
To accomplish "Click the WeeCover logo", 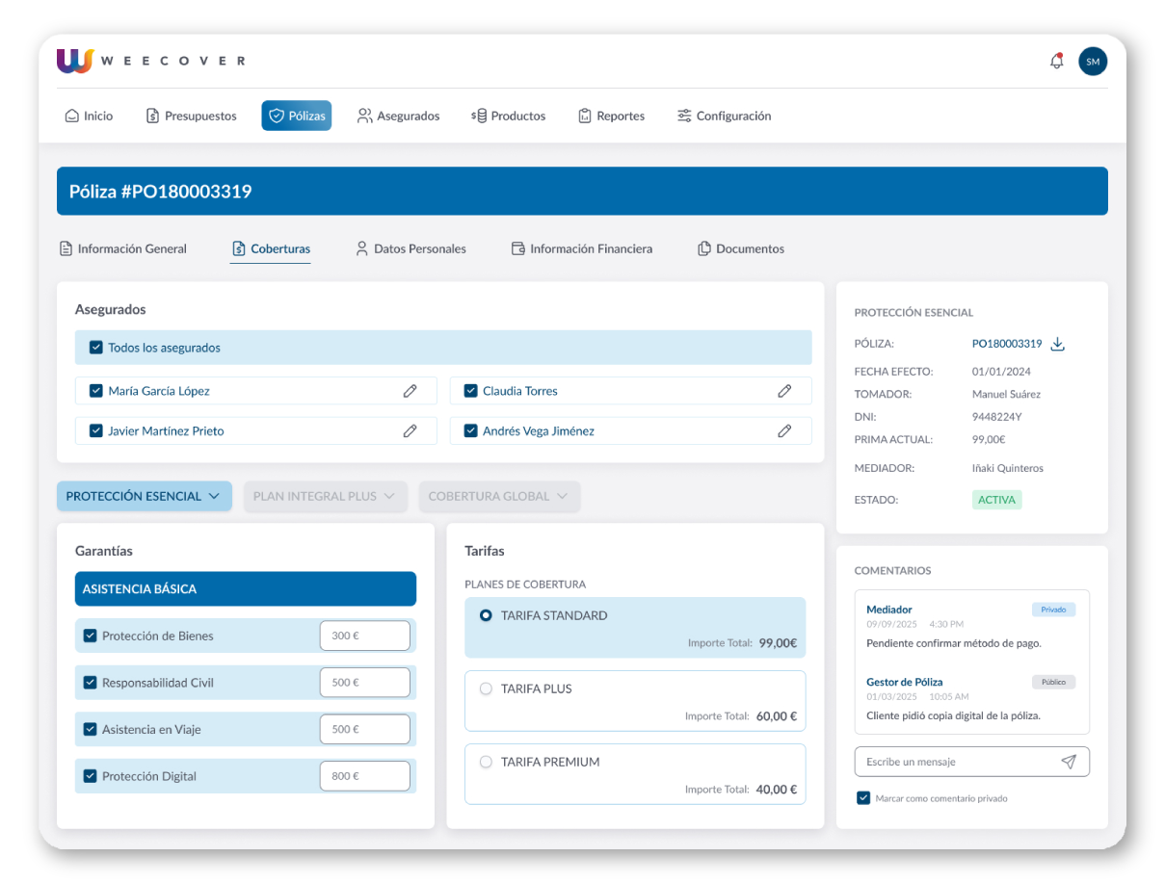I will 150,61.
